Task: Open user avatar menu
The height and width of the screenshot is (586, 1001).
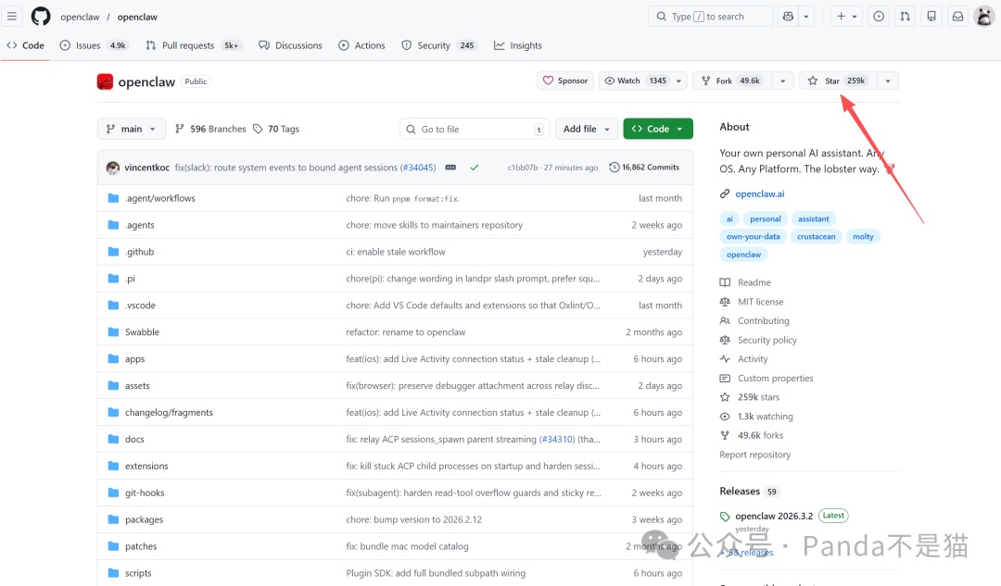Action: 983,17
